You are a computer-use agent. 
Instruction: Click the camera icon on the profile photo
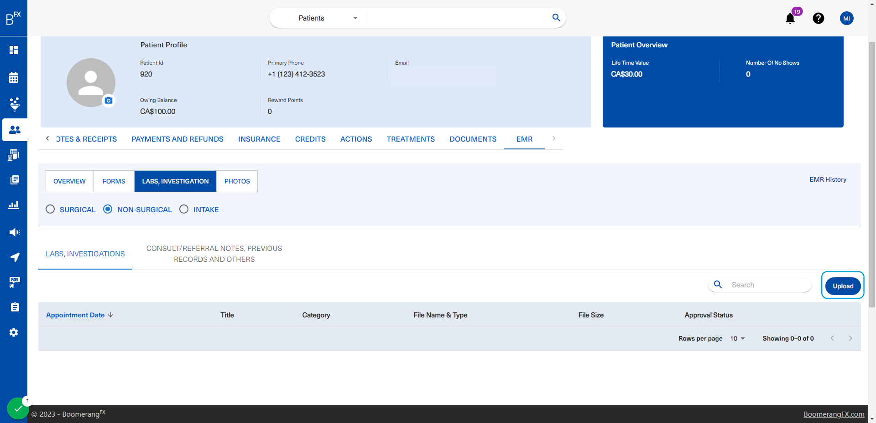[109, 101]
